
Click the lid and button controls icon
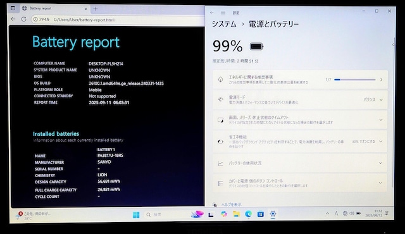pyautogui.click(x=220, y=183)
